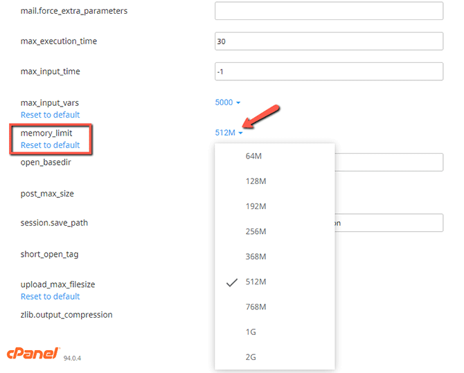This screenshot has height=373, width=464.
Task: Open the memory_limit 512M dropdown
Action: coord(229,133)
